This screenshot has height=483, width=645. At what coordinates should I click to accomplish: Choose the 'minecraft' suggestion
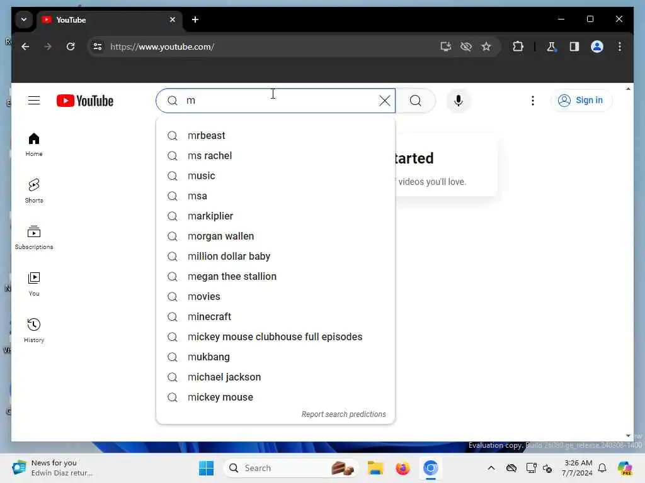(276, 317)
